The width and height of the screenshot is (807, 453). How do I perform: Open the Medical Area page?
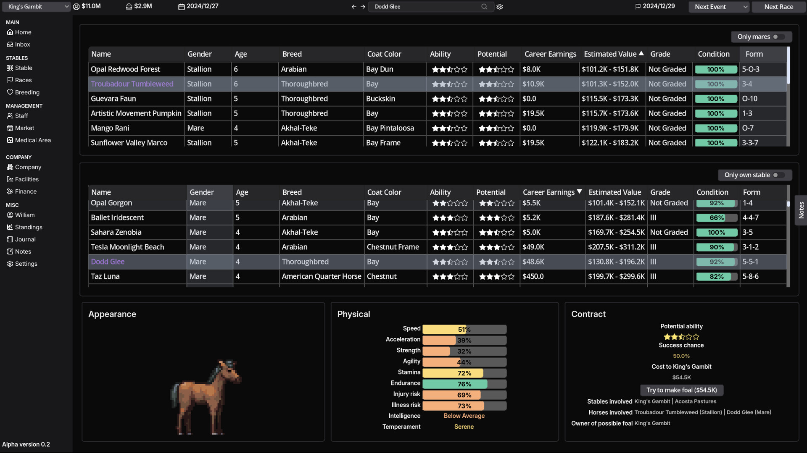pyautogui.click(x=32, y=140)
